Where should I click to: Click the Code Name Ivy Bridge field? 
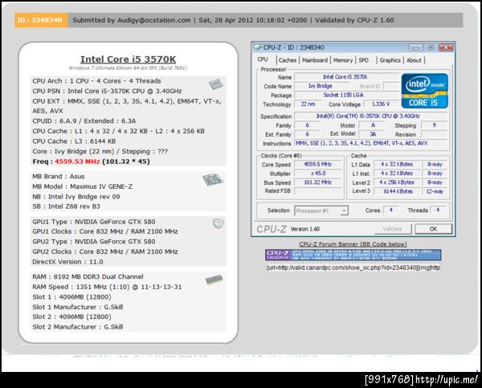tap(321, 86)
